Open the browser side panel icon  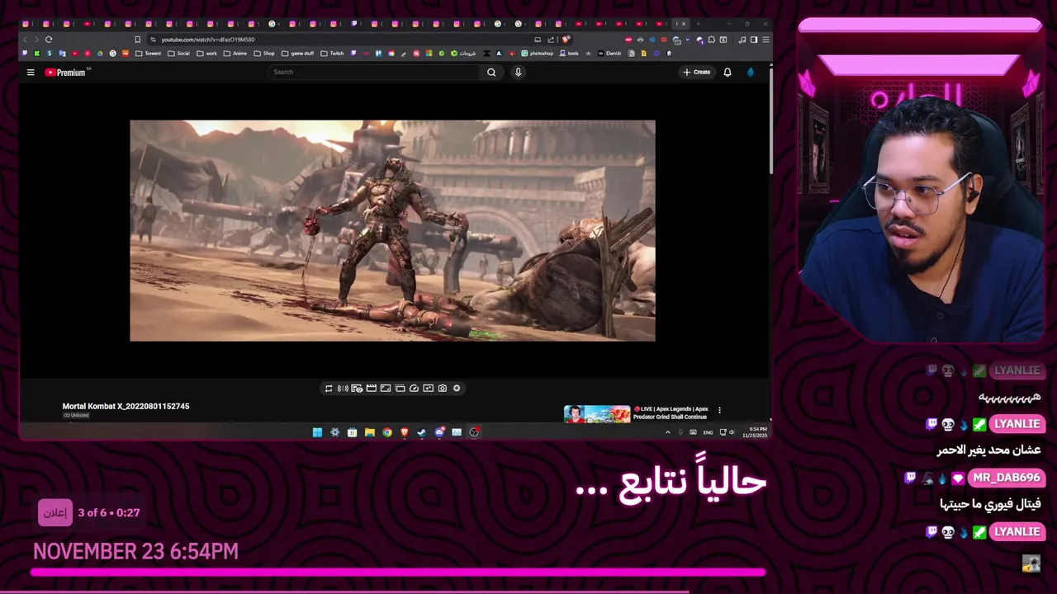(x=753, y=40)
